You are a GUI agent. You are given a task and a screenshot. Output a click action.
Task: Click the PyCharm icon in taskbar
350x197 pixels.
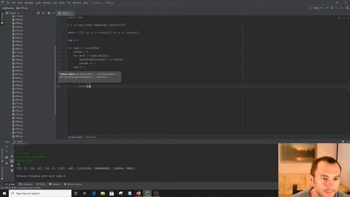point(147,193)
